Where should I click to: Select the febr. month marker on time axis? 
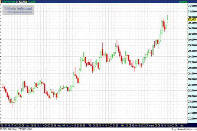click(122, 125)
